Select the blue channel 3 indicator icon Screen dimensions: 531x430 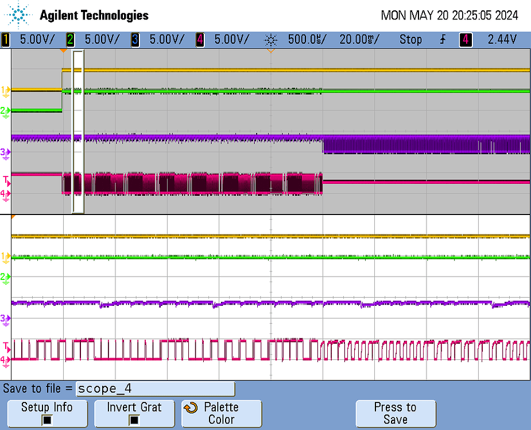[x=134, y=39]
